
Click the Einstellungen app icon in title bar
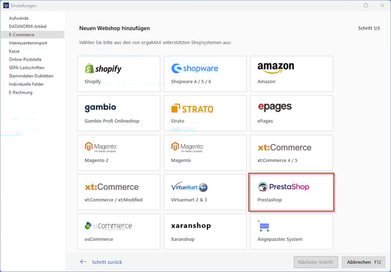pos(6,6)
